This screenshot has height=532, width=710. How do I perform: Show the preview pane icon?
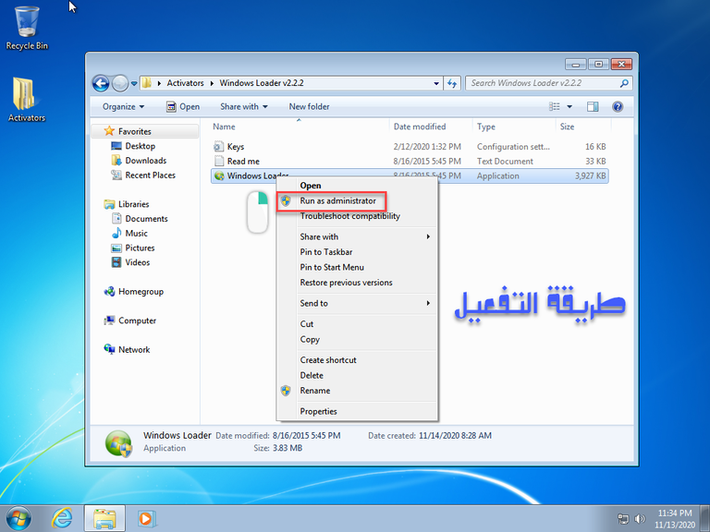[x=593, y=107]
